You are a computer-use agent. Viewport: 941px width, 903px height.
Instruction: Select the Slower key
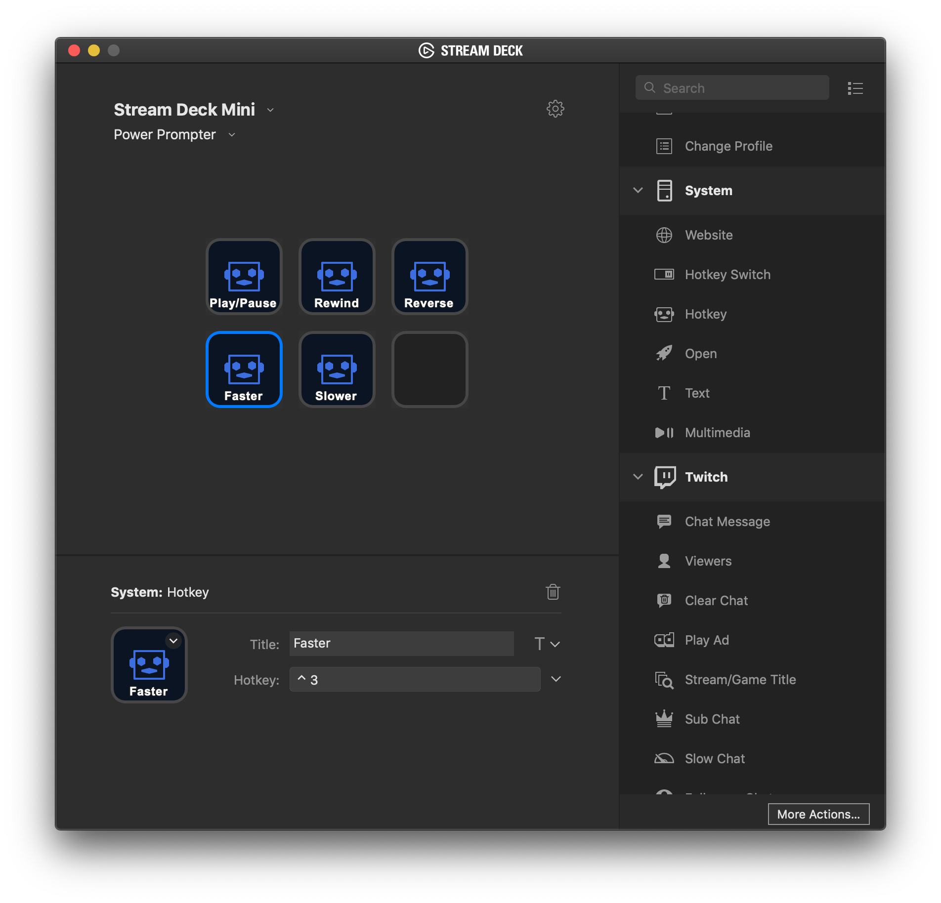pos(337,369)
